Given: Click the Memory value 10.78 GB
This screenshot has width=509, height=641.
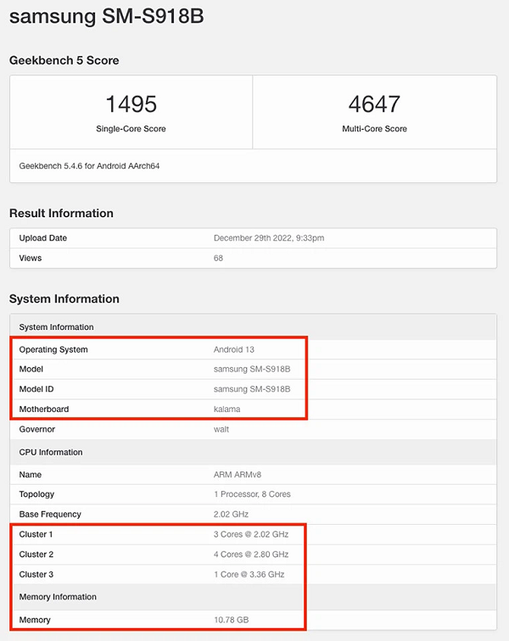Looking at the screenshot, I should coord(231,620).
